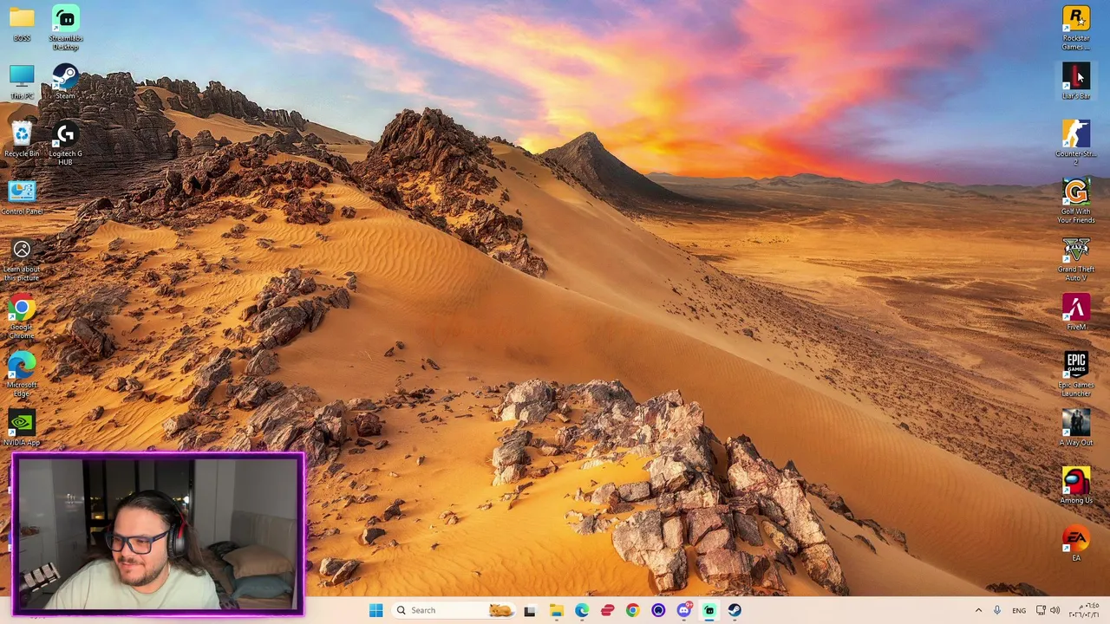1110x624 pixels.
Task: Show hidden system tray icons
Action: click(978, 610)
